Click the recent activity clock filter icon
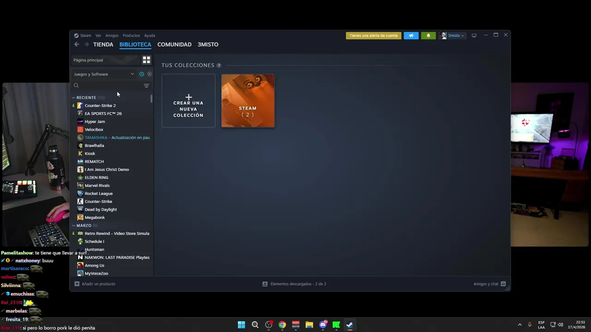591x332 pixels. [x=142, y=74]
